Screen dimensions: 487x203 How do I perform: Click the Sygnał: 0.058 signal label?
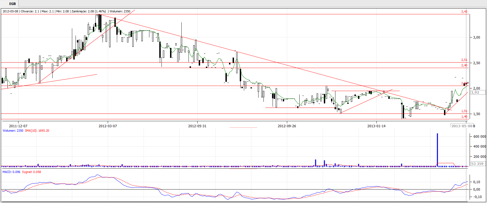(31, 172)
